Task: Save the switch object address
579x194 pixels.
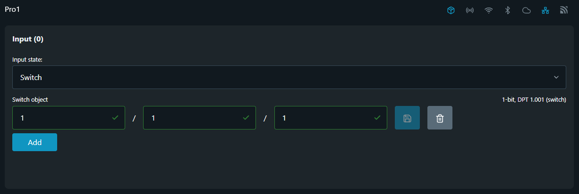Action: click(407, 118)
